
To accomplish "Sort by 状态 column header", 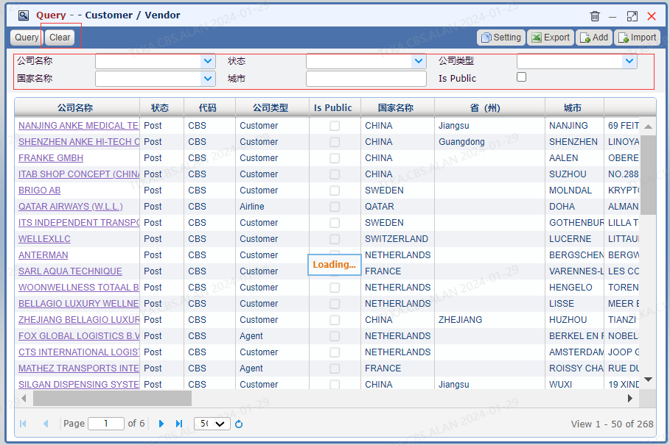I will coord(160,108).
